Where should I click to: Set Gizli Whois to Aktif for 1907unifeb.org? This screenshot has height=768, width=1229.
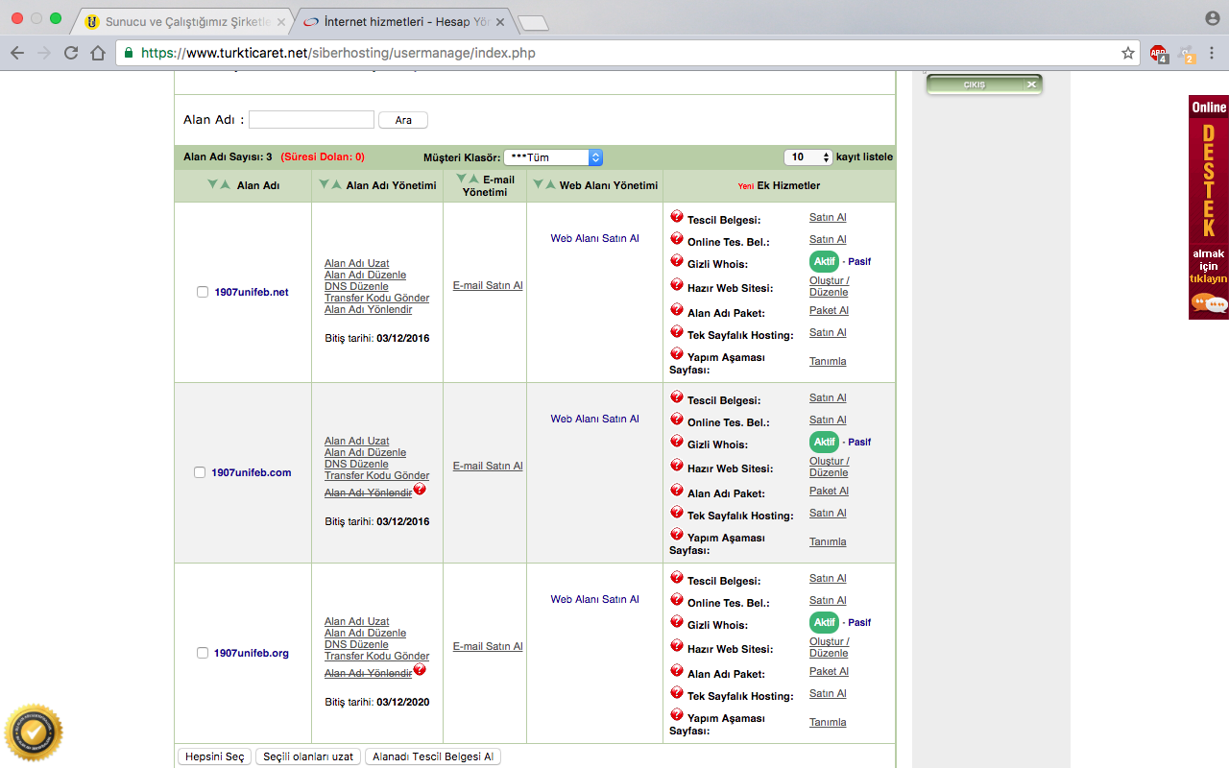824,622
